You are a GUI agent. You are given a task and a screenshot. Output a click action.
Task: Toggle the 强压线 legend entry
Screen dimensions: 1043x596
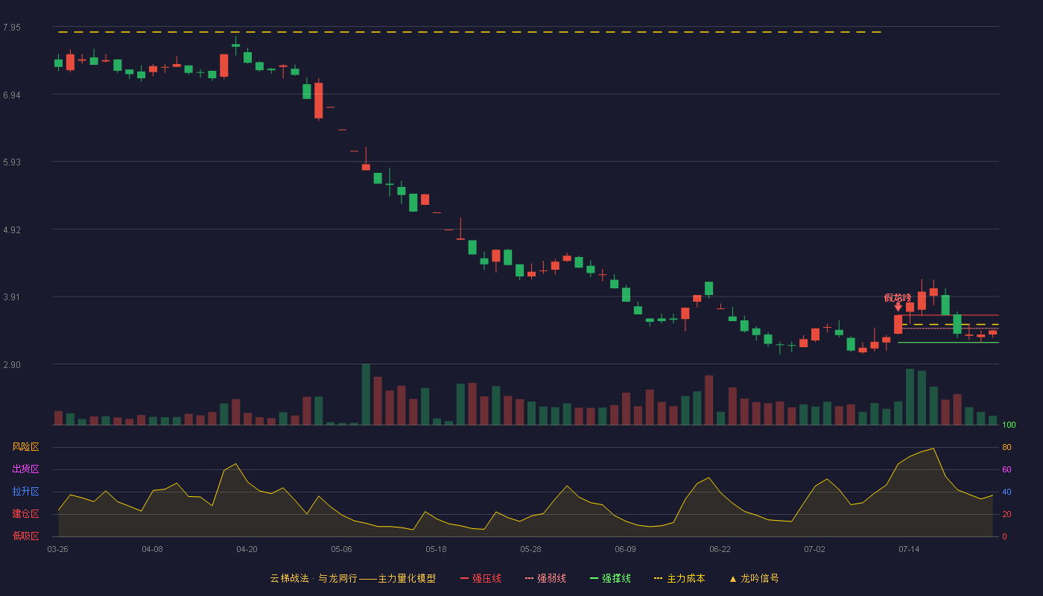(481, 578)
